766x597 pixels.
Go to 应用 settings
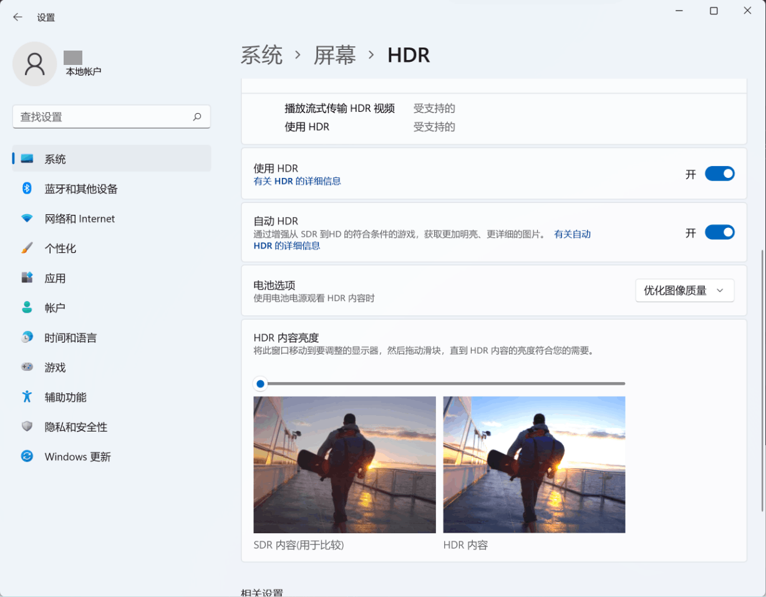point(112,278)
